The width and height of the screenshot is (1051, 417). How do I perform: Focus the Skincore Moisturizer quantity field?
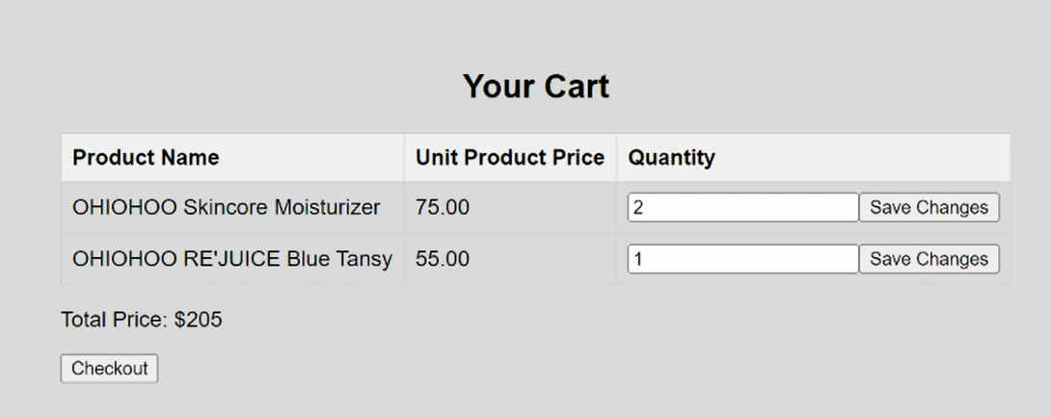click(x=742, y=208)
